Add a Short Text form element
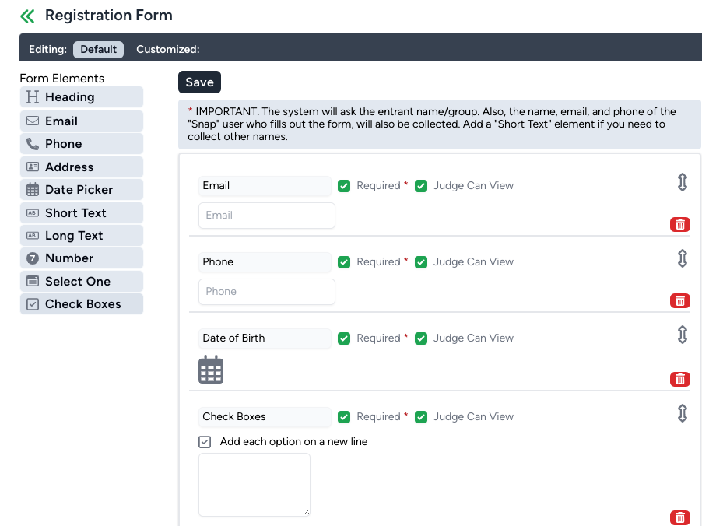This screenshot has height=526, width=702. click(82, 213)
